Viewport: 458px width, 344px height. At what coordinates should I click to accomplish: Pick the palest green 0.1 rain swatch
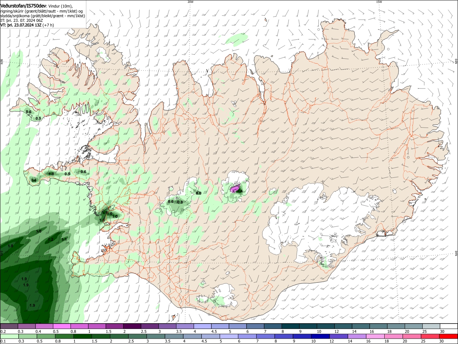pos(10,336)
